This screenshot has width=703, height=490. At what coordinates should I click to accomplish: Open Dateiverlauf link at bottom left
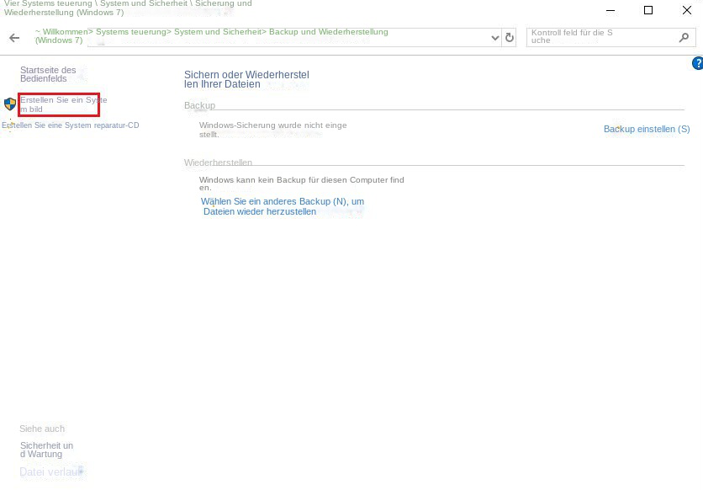point(51,472)
